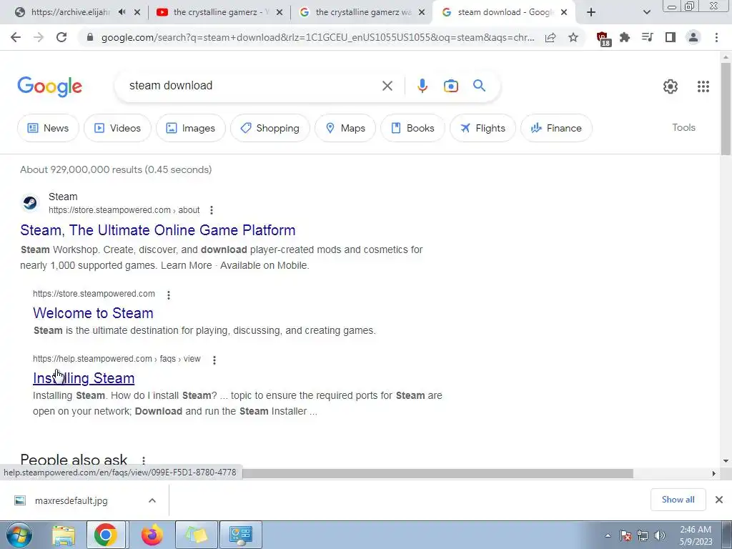Click the network tray icon
This screenshot has width=732, height=549.
(x=643, y=535)
